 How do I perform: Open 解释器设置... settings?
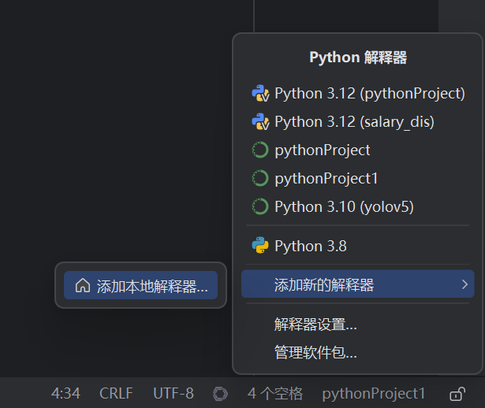point(357,325)
